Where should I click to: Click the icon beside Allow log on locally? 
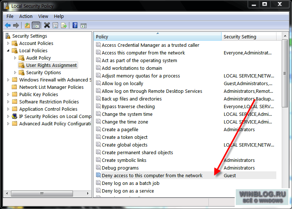(x=98, y=83)
